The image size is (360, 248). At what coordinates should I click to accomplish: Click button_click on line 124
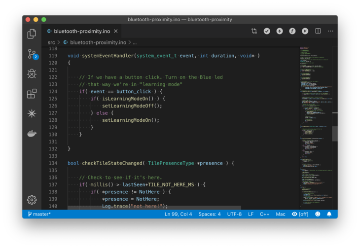134,91
